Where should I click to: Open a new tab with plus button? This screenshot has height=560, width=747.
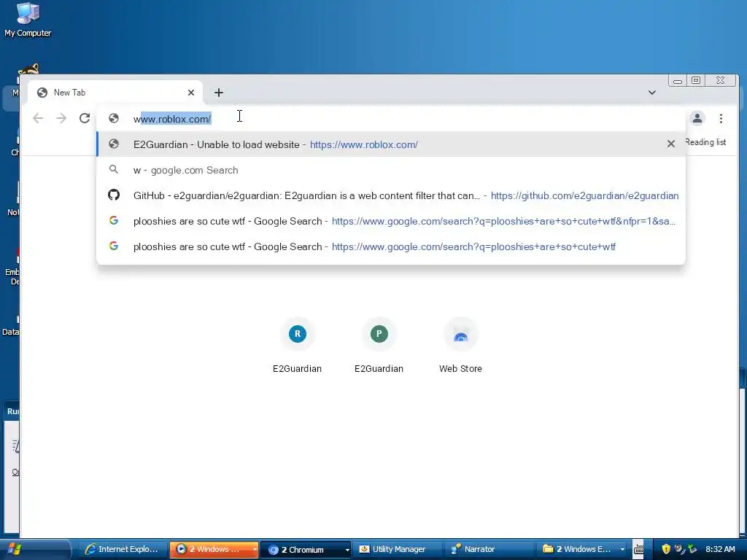[219, 93]
